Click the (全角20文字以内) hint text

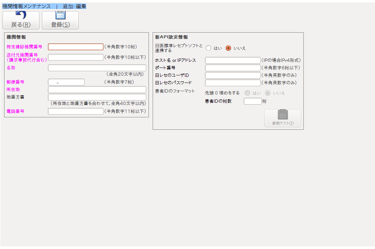[125, 74]
